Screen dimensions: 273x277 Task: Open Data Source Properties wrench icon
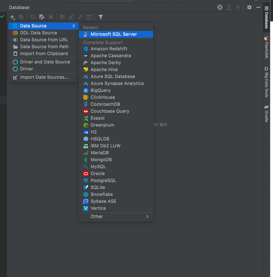click(42, 17)
